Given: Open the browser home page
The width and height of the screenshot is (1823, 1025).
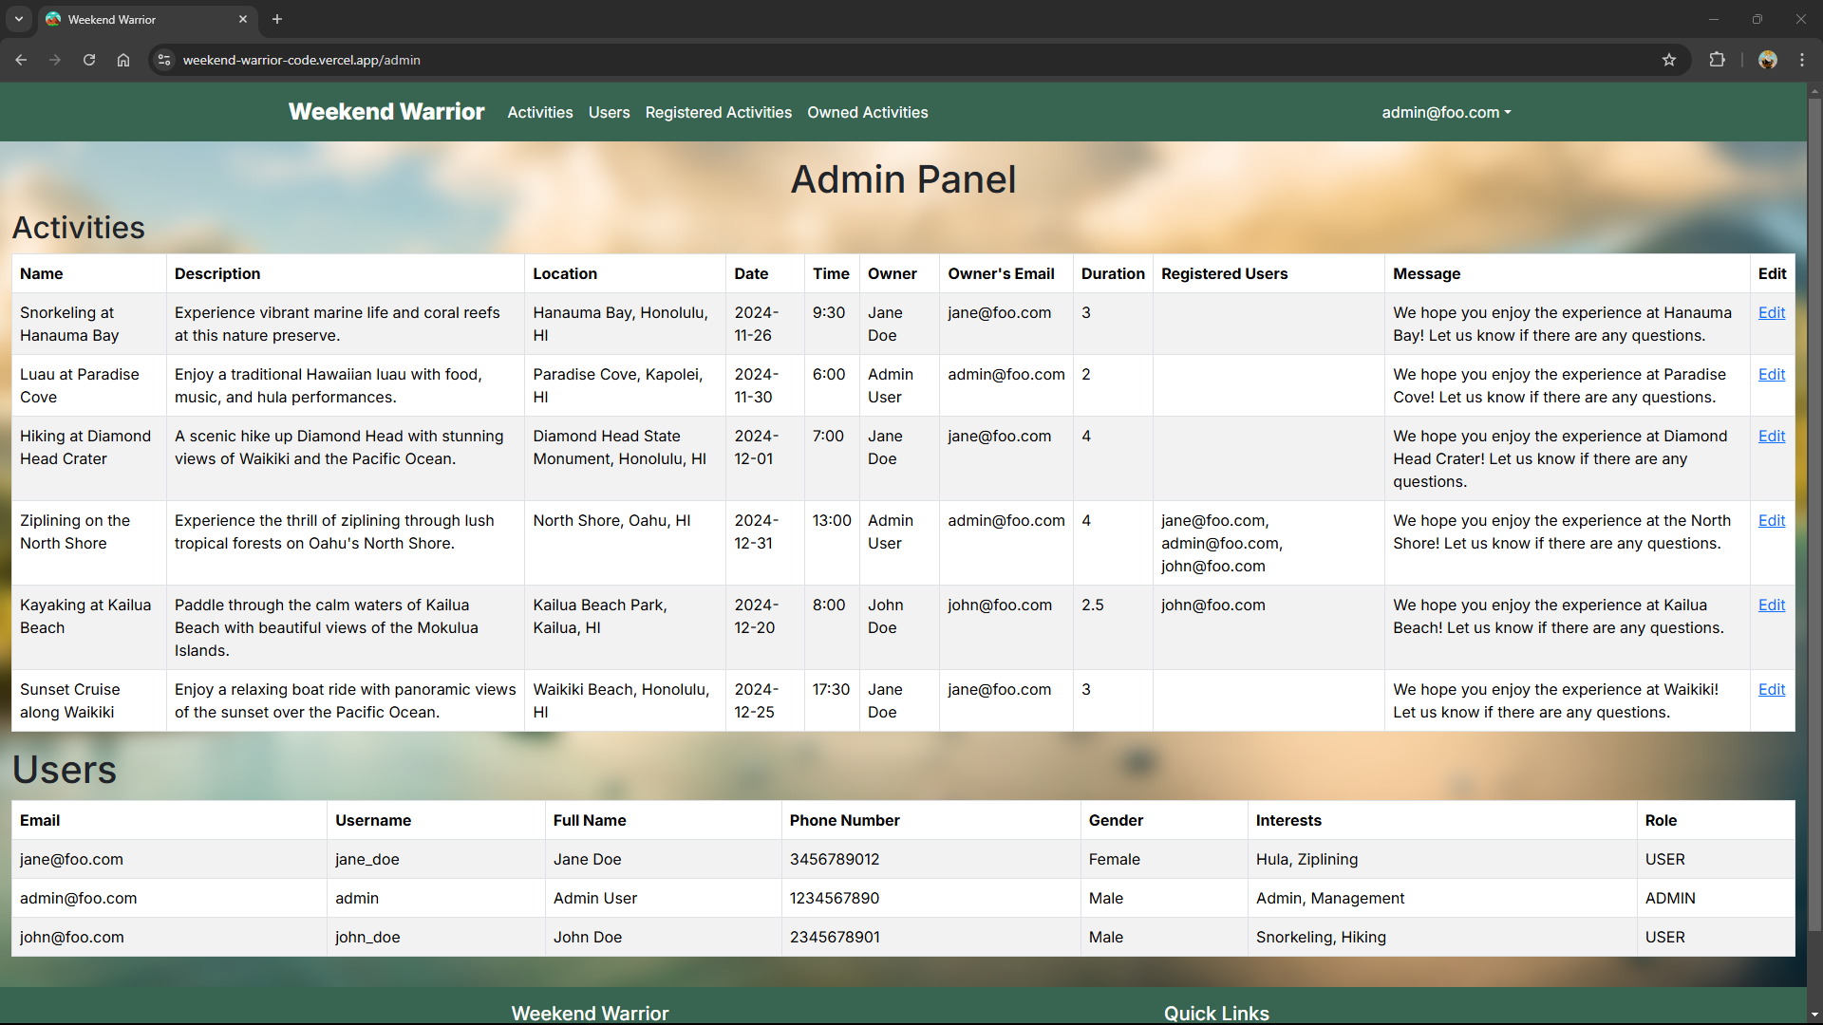Looking at the screenshot, I should point(122,60).
